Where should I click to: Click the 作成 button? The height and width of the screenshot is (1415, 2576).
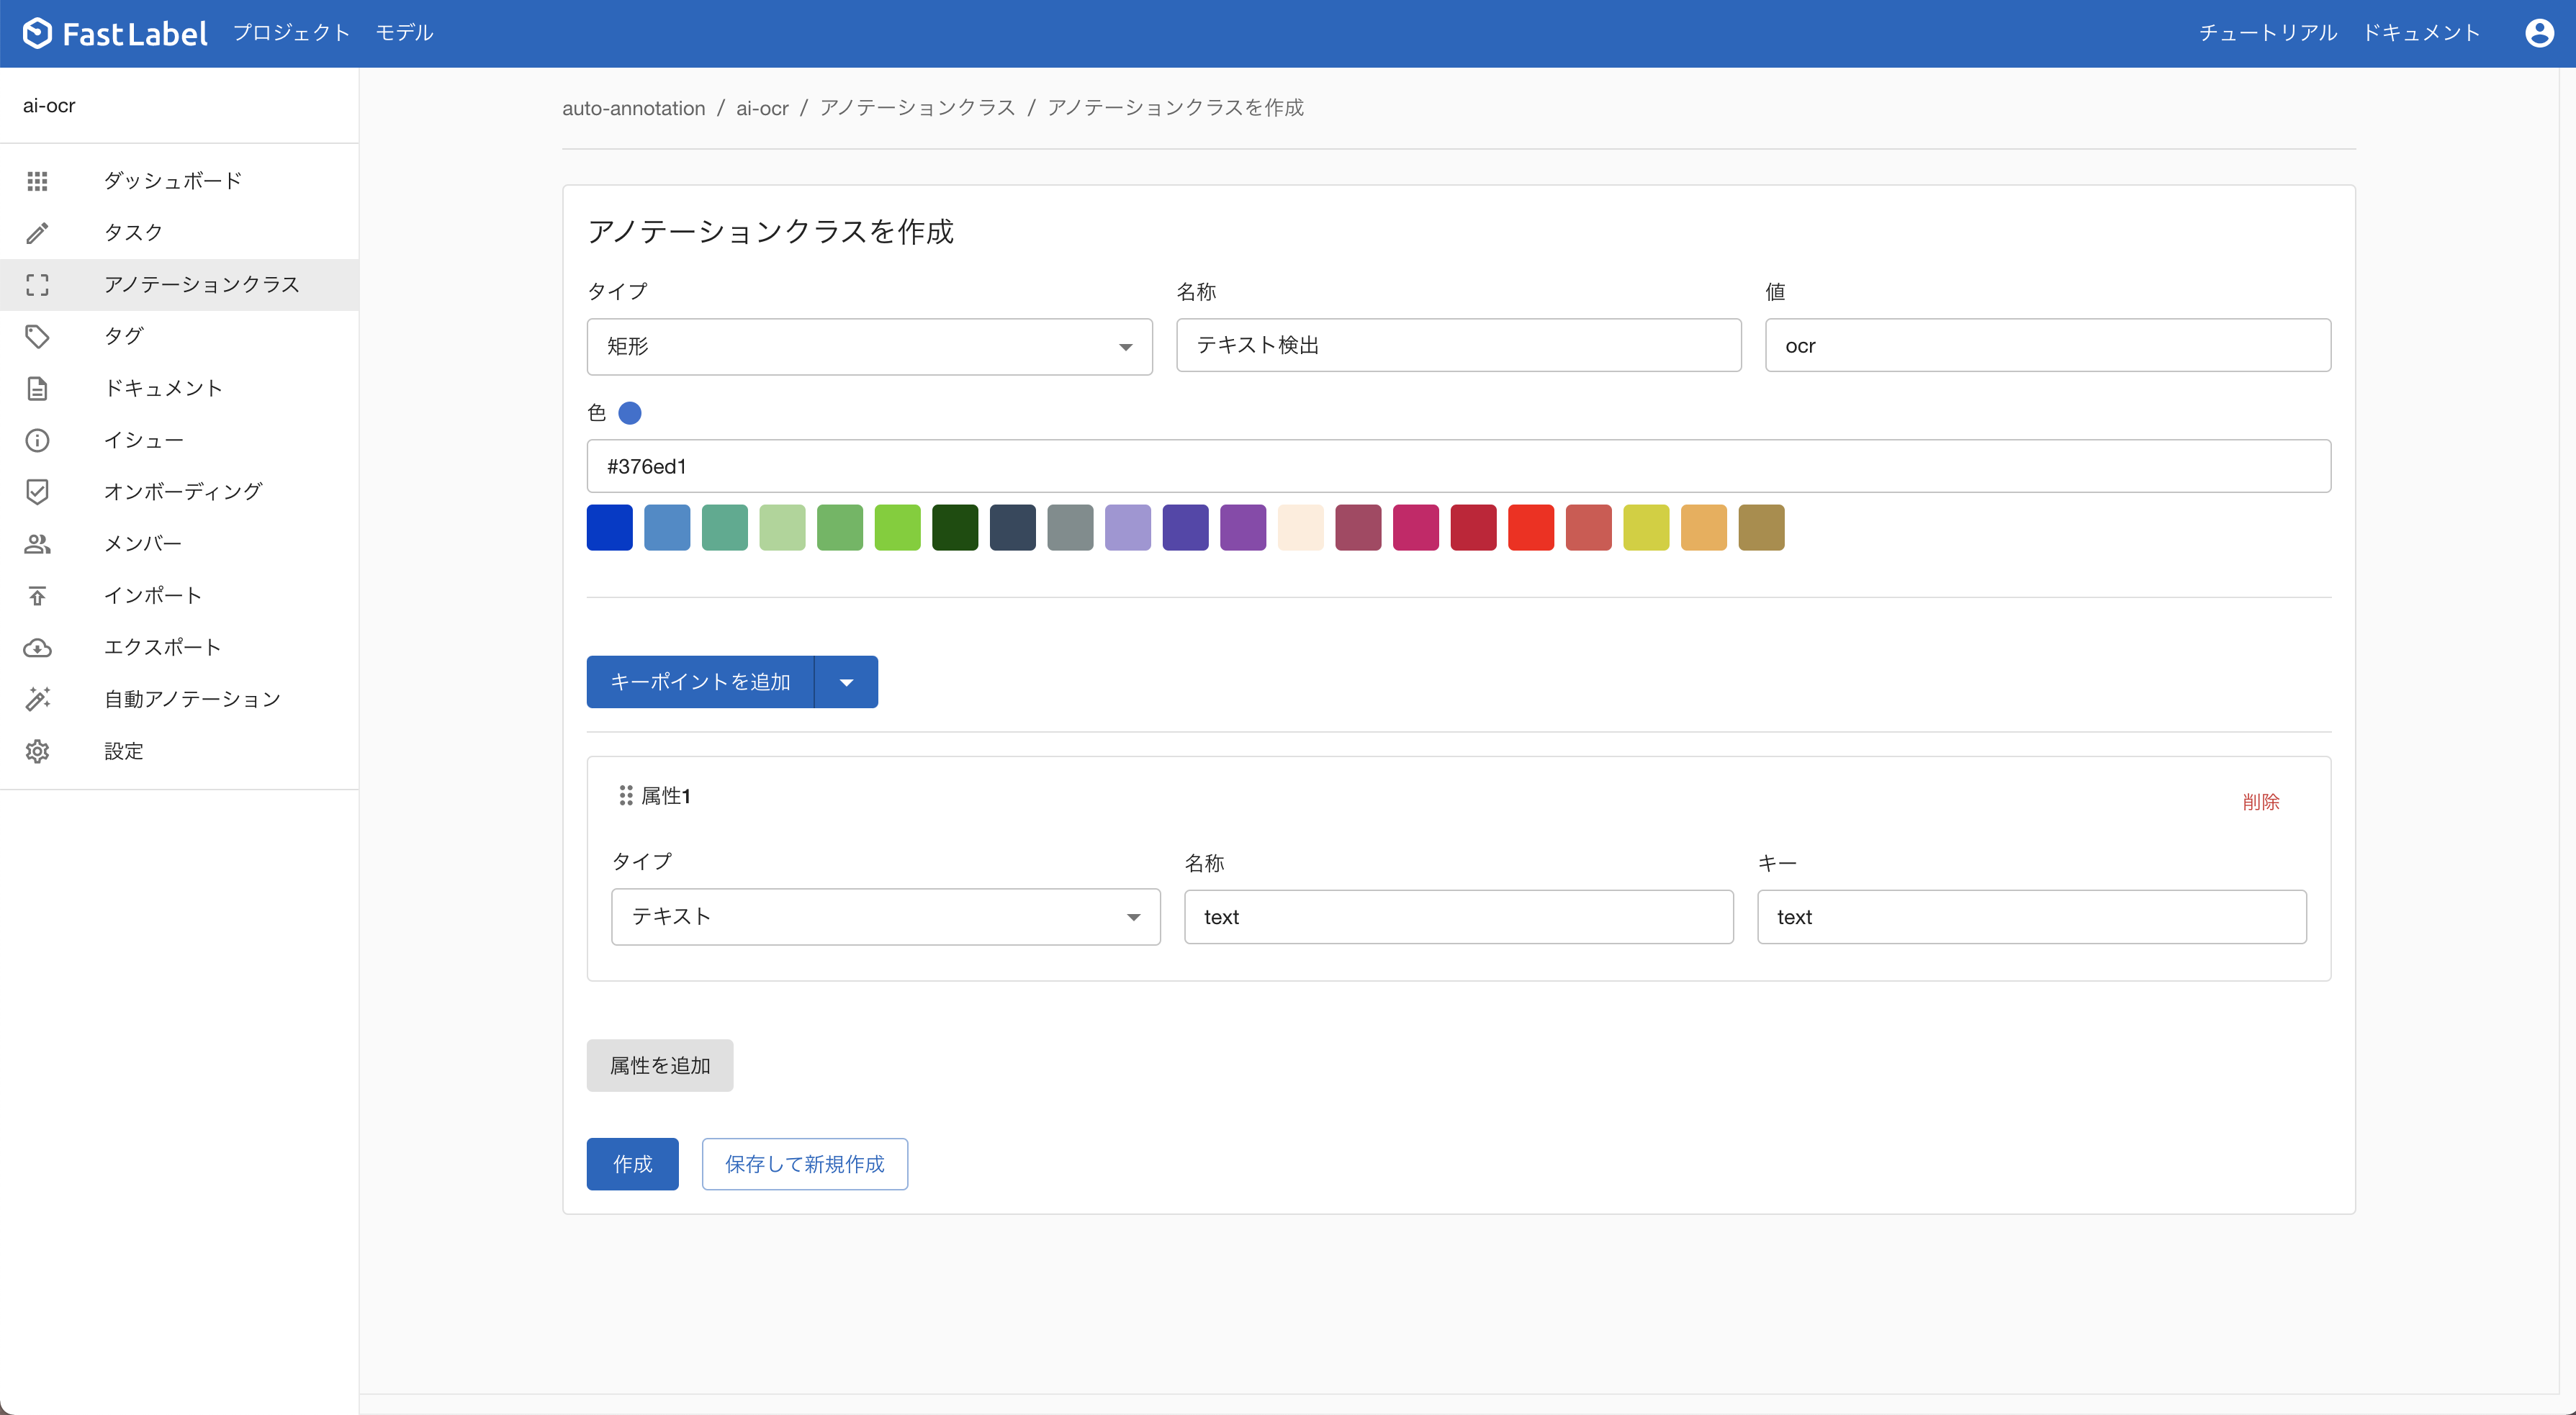pyautogui.click(x=633, y=1164)
